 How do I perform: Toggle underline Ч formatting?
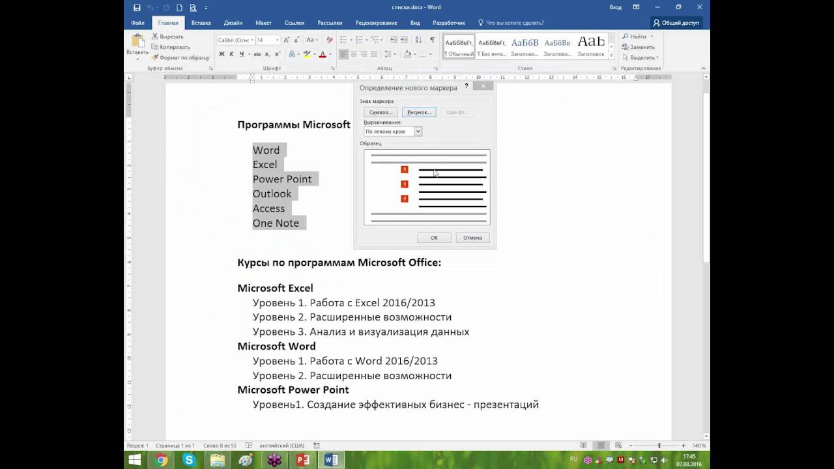[242, 54]
